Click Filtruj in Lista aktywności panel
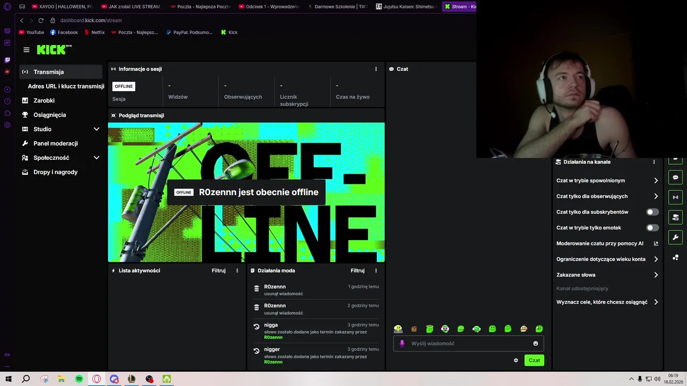 tap(218, 271)
